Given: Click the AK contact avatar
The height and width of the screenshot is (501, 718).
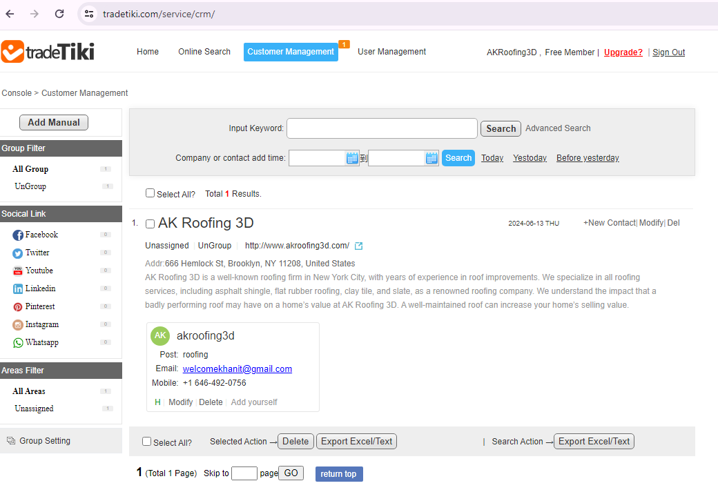Looking at the screenshot, I should 160,335.
